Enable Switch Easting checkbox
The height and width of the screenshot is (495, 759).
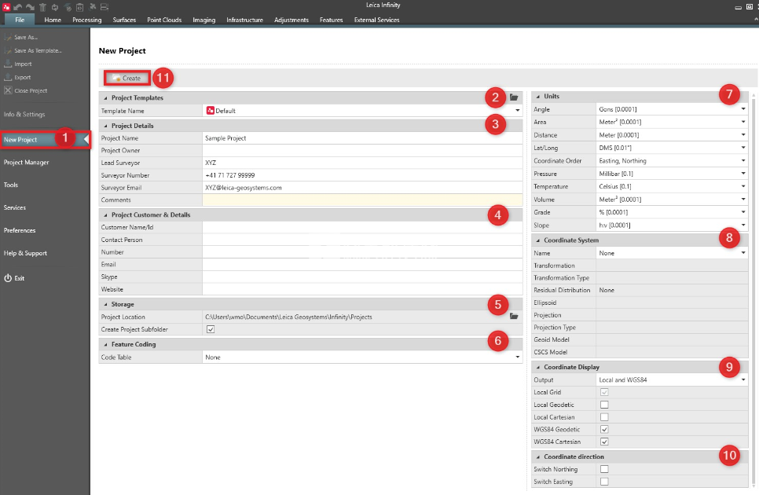point(604,482)
